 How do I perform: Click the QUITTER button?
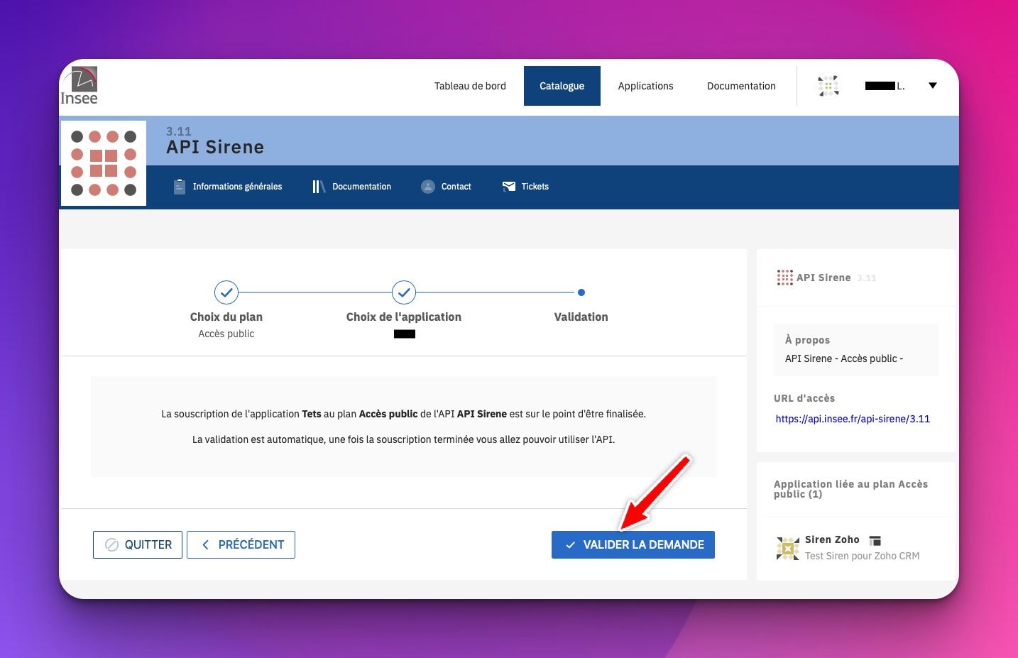point(138,545)
